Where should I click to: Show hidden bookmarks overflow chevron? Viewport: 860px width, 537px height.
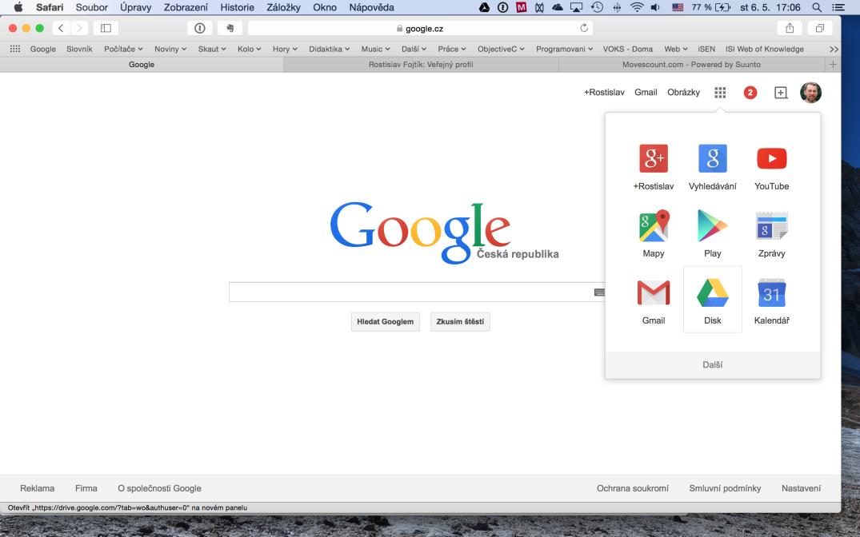pyautogui.click(x=834, y=49)
